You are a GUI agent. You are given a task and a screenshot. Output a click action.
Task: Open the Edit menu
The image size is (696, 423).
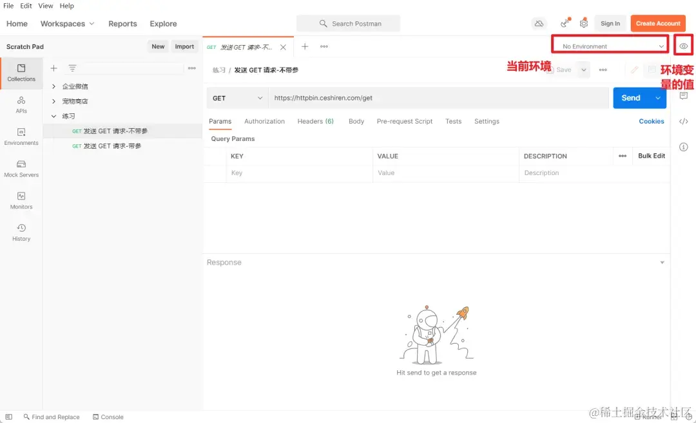click(x=26, y=6)
